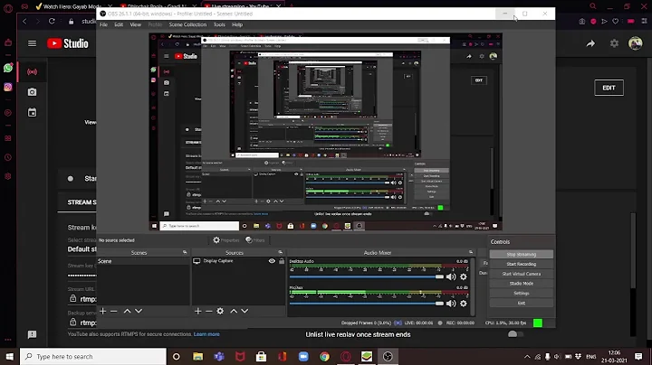This screenshot has height=365, width=652.
Task: Open source properties gear in Sources panel
Action: tap(220, 311)
